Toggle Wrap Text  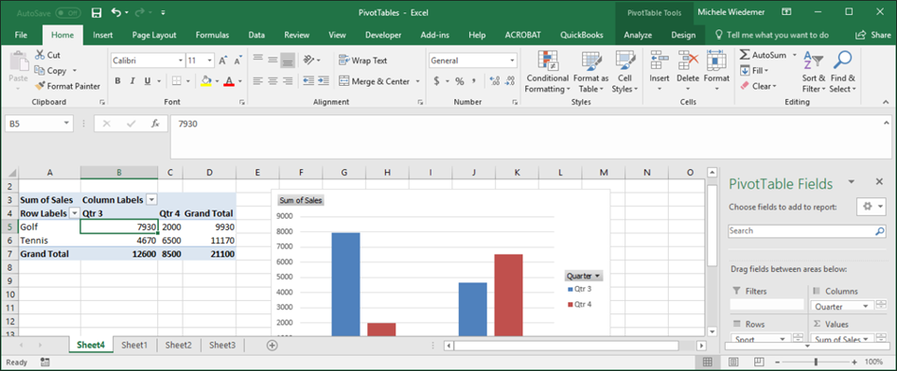point(362,60)
